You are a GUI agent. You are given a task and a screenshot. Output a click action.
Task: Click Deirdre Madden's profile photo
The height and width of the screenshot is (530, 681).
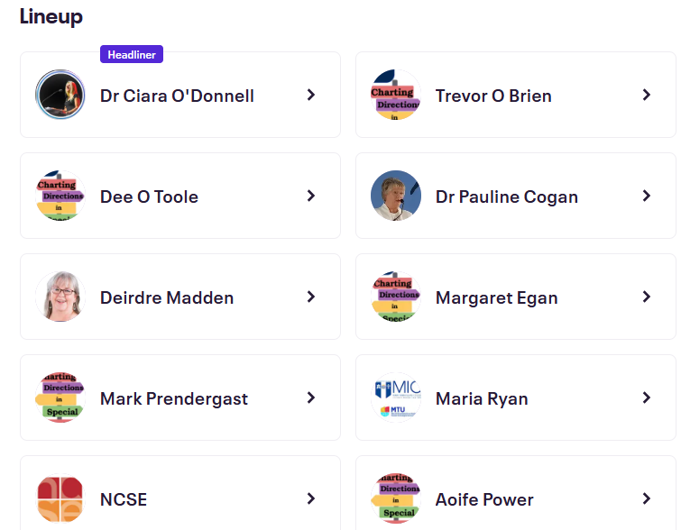pos(60,297)
